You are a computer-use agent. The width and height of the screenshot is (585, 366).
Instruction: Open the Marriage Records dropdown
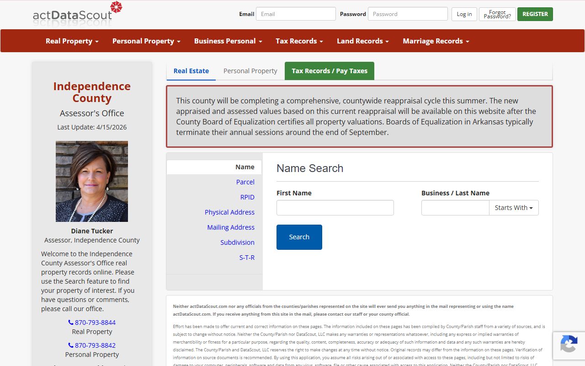point(436,41)
